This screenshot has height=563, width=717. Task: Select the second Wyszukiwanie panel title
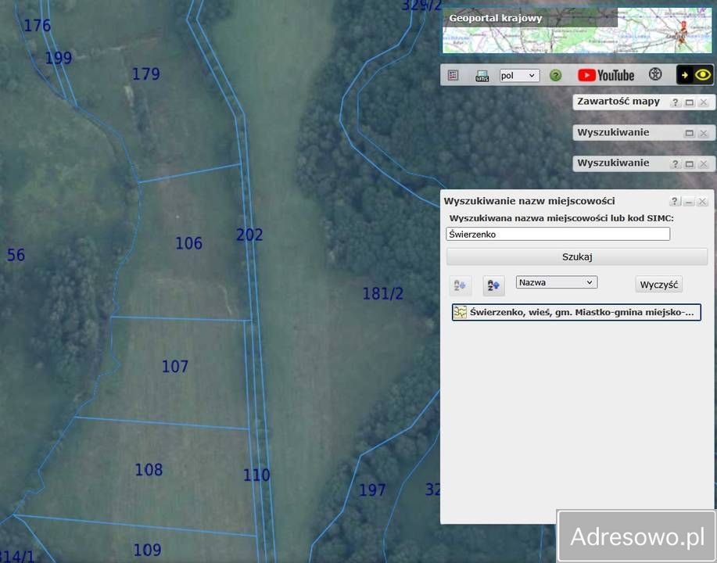(613, 163)
